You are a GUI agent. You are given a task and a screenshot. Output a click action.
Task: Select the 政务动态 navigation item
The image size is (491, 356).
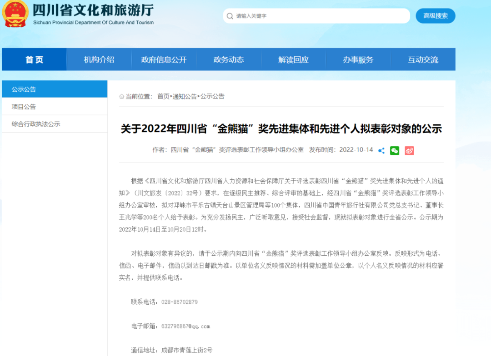point(229,59)
